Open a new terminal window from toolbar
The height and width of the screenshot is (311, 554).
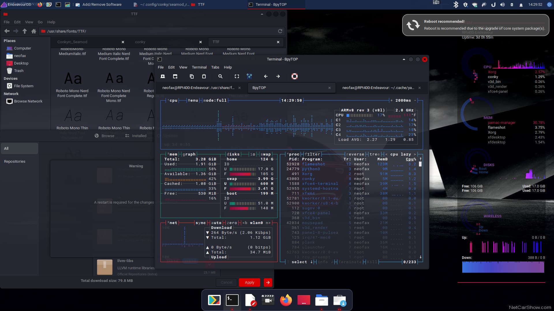[175, 76]
